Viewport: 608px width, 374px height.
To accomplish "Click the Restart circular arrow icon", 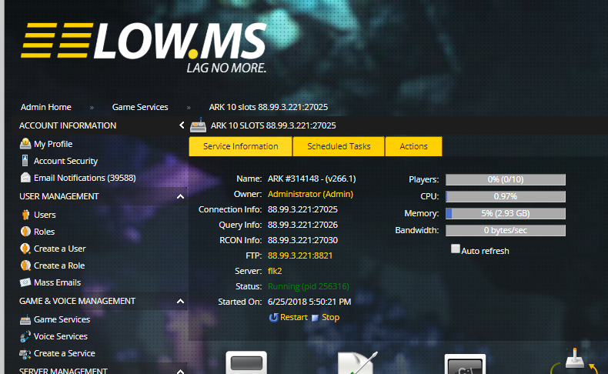I will [273, 317].
